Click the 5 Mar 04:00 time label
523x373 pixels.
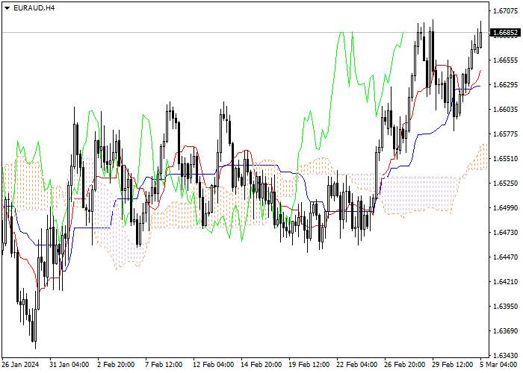(500, 365)
